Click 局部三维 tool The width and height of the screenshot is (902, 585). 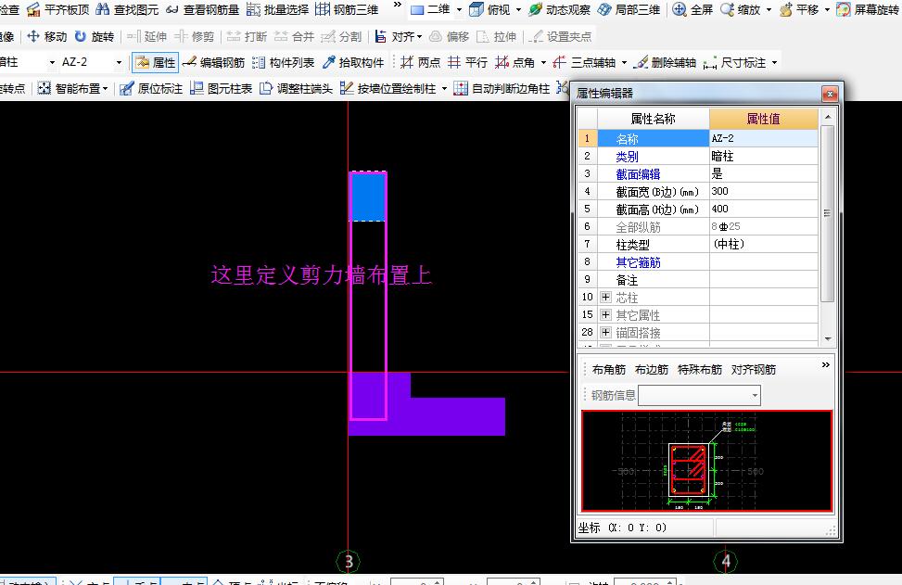[629, 9]
